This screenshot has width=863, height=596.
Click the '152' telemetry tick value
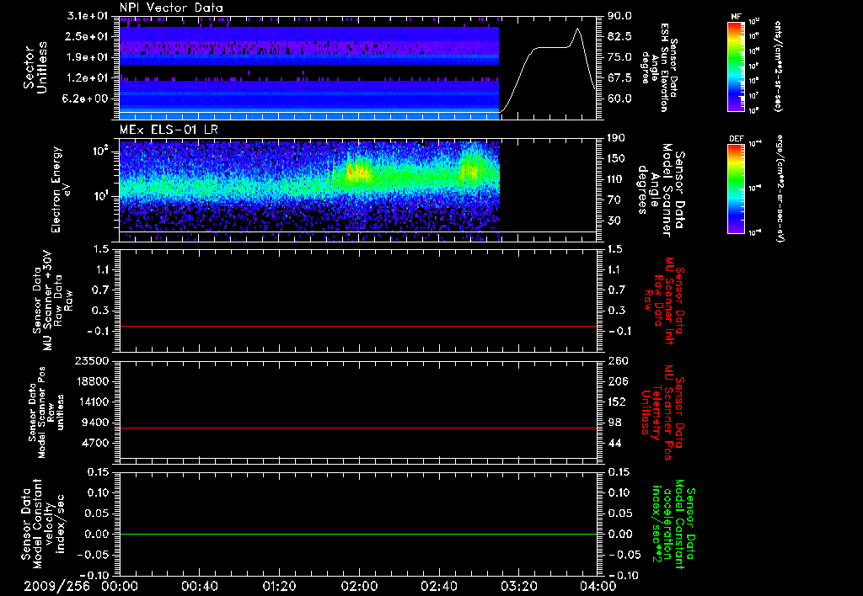click(x=617, y=402)
